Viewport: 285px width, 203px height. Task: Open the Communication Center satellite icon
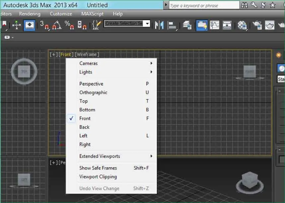263,5
